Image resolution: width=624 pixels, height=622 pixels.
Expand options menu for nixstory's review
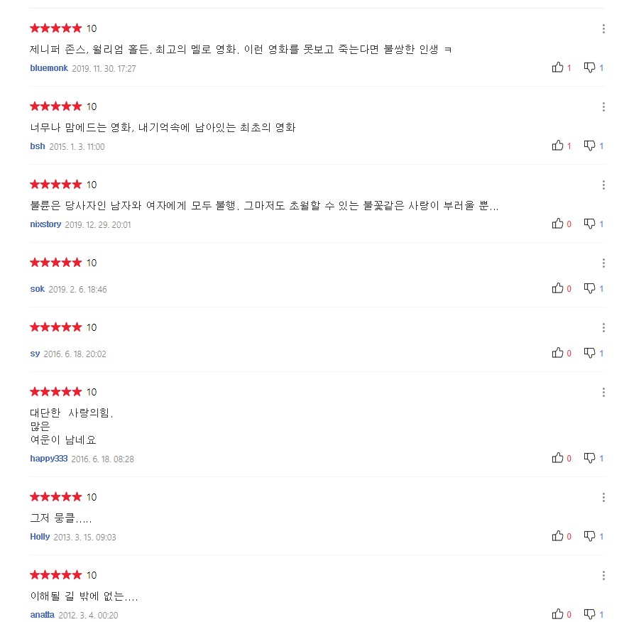click(x=603, y=185)
